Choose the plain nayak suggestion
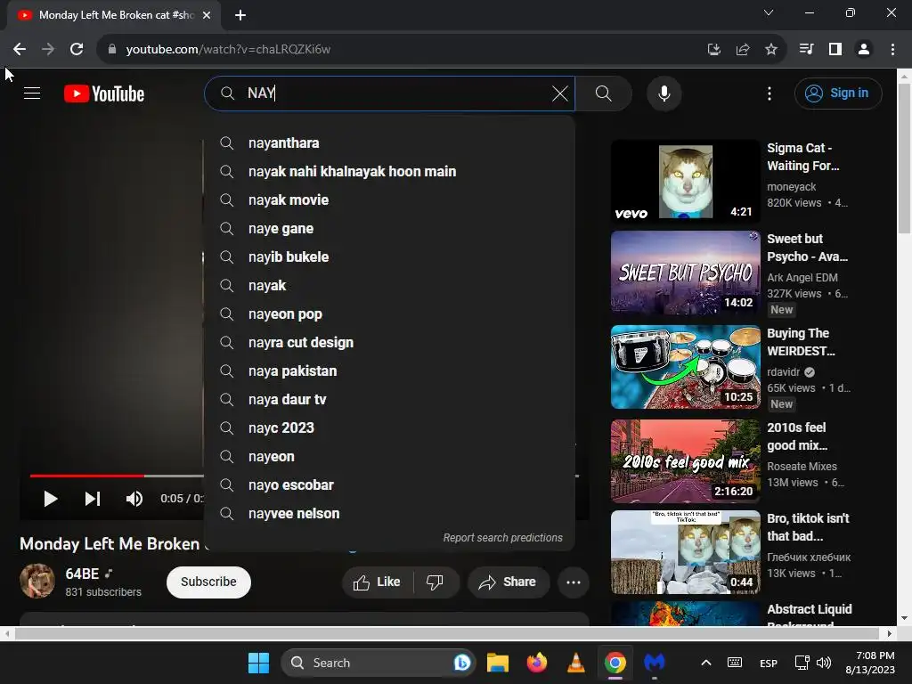The width and height of the screenshot is (912, 684). tap(390, 286)
